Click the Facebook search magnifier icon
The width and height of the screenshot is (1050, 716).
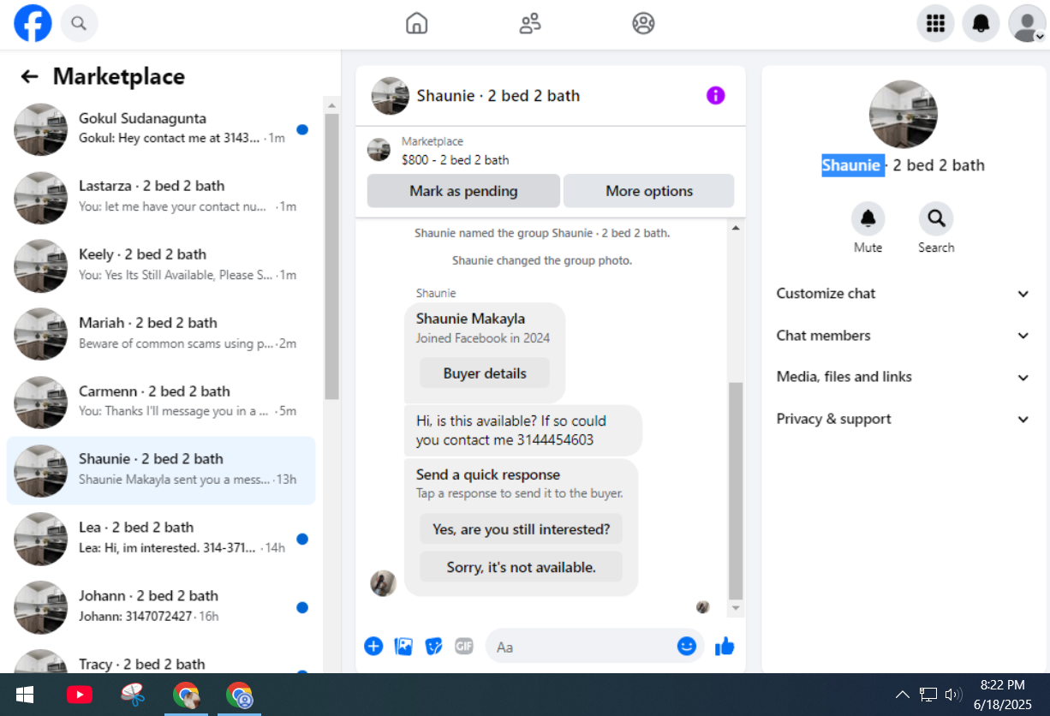point(79,23)
